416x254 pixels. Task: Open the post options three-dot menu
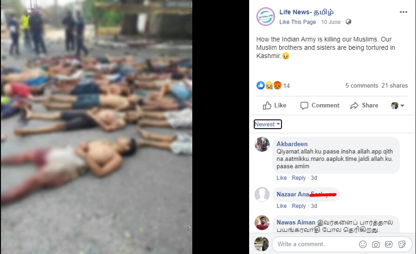point(403,12)
